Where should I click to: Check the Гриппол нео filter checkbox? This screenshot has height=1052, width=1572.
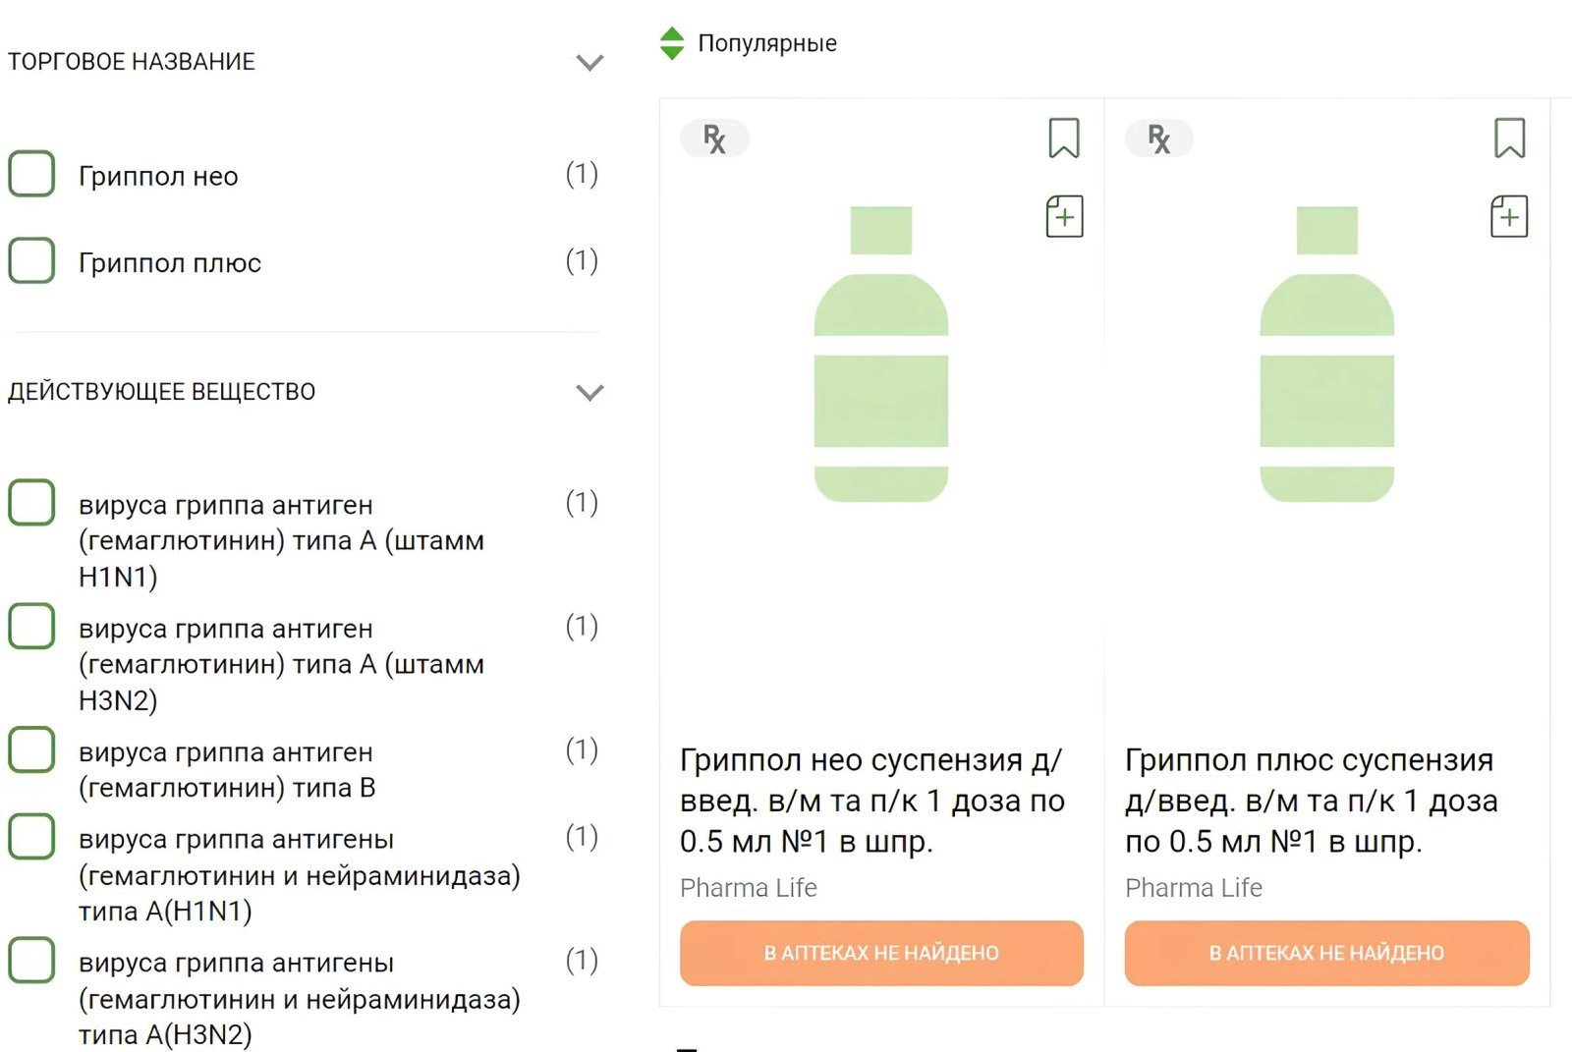31,174
